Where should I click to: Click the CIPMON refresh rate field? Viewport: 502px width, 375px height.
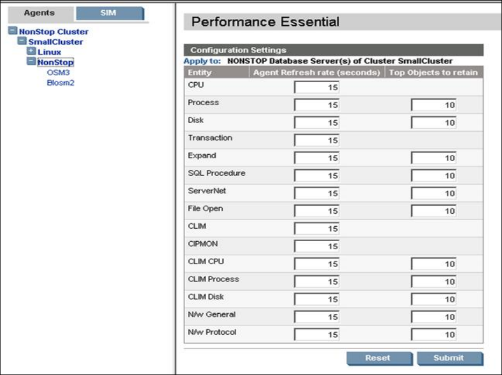click(317, 246)
